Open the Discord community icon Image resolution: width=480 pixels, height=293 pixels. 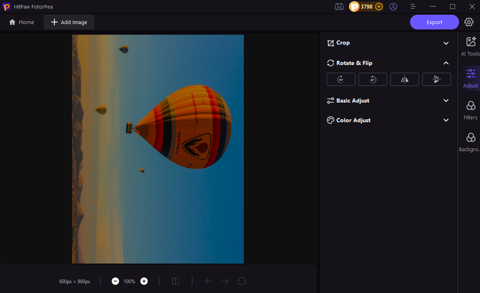pyautogui.click(x=339, y=7)
